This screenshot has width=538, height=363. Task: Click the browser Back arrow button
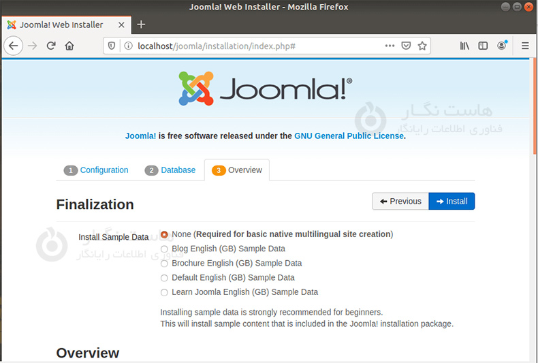[13, 46]
